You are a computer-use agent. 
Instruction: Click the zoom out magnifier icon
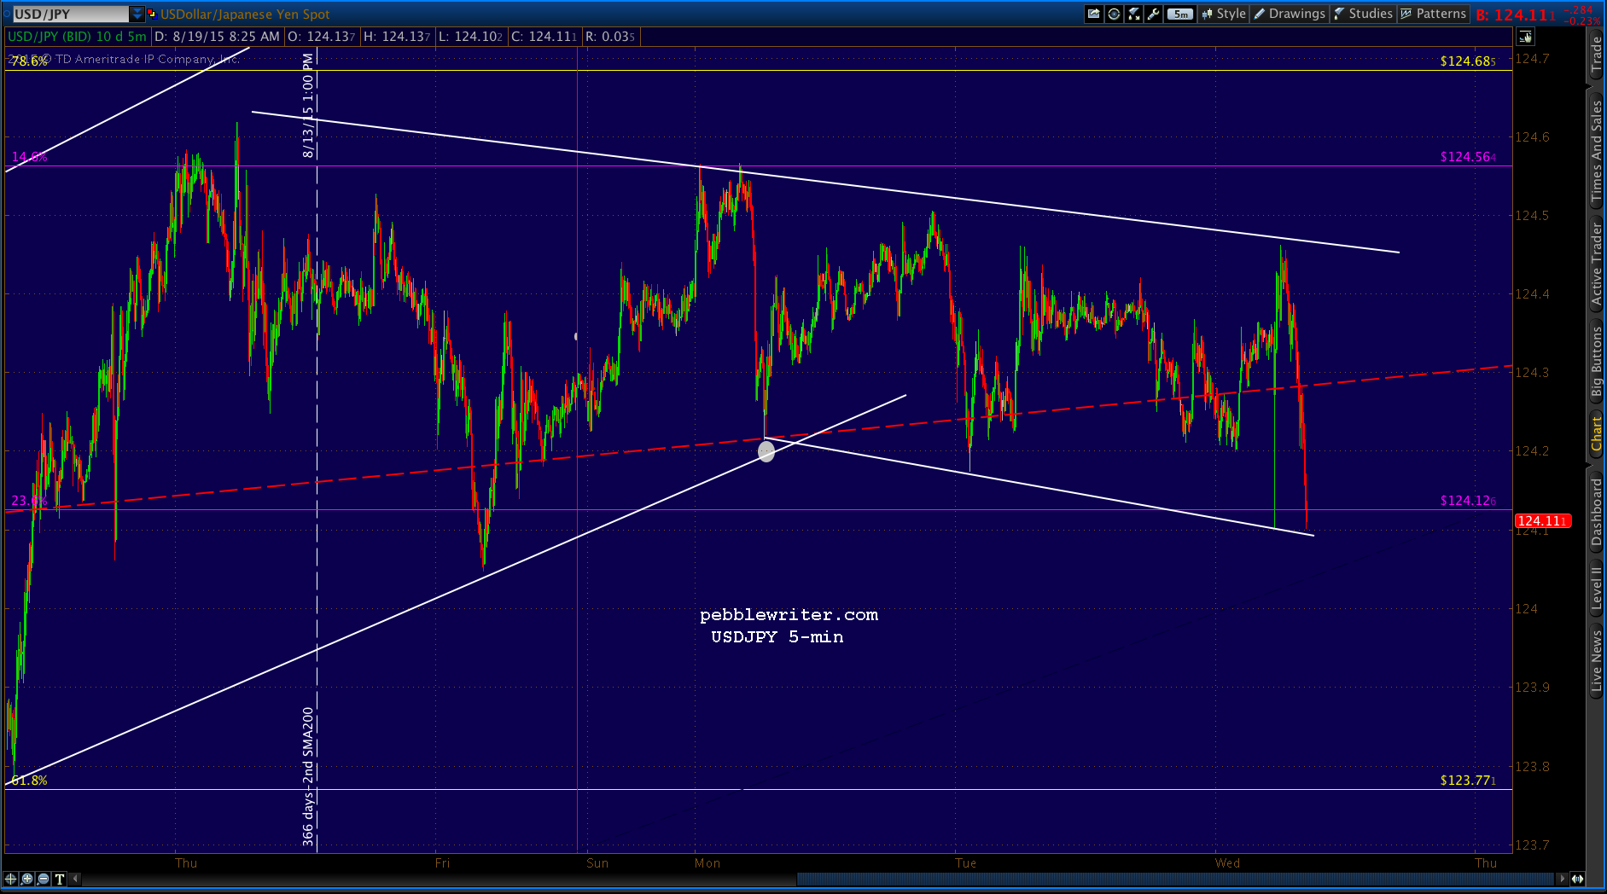coord(44,879)
